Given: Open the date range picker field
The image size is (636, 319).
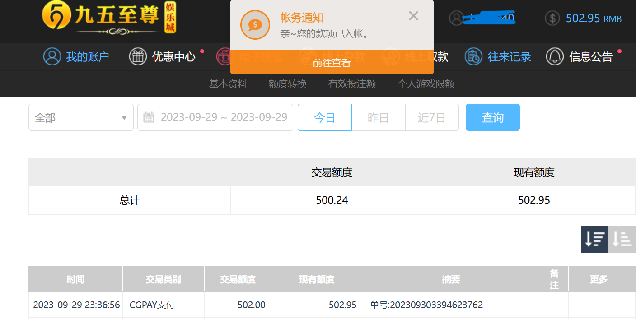Looking at the screenshot, I should click(224, 118).
